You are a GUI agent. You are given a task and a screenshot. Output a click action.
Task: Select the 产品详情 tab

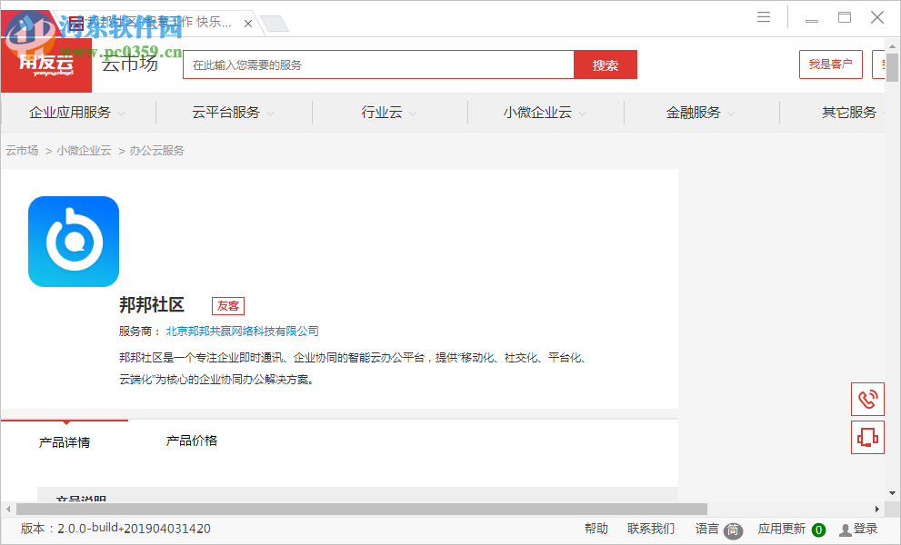tap(65, 440)
